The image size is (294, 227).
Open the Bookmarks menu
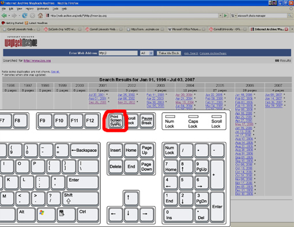pyautogui.click(x=43, y=9)
